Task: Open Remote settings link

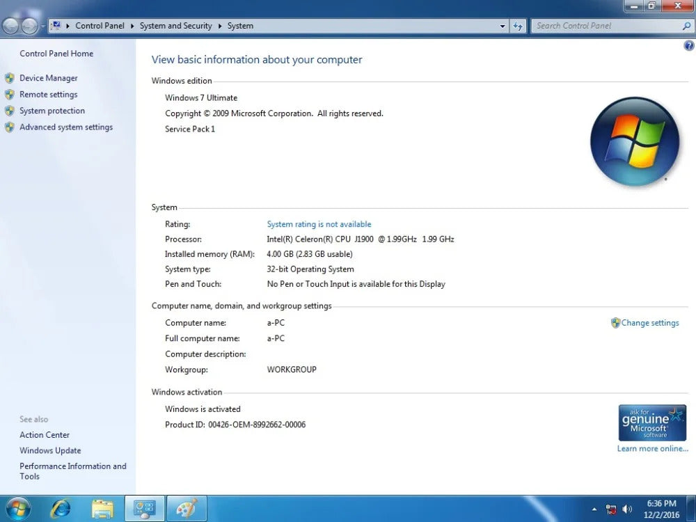Action: 48,95
